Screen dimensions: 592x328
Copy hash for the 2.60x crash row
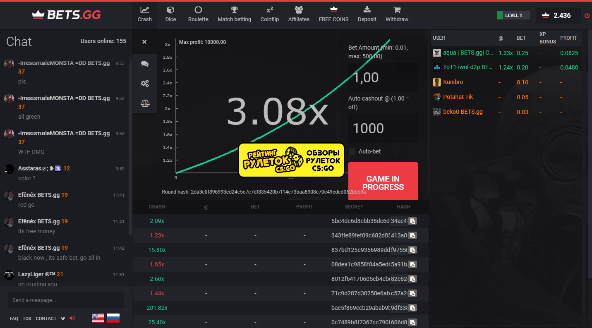(x=412, y=279)
